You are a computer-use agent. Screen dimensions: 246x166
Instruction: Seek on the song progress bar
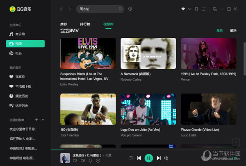pos(148,150)
